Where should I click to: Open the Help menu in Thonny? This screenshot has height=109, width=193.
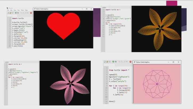[x=26, y=10]
